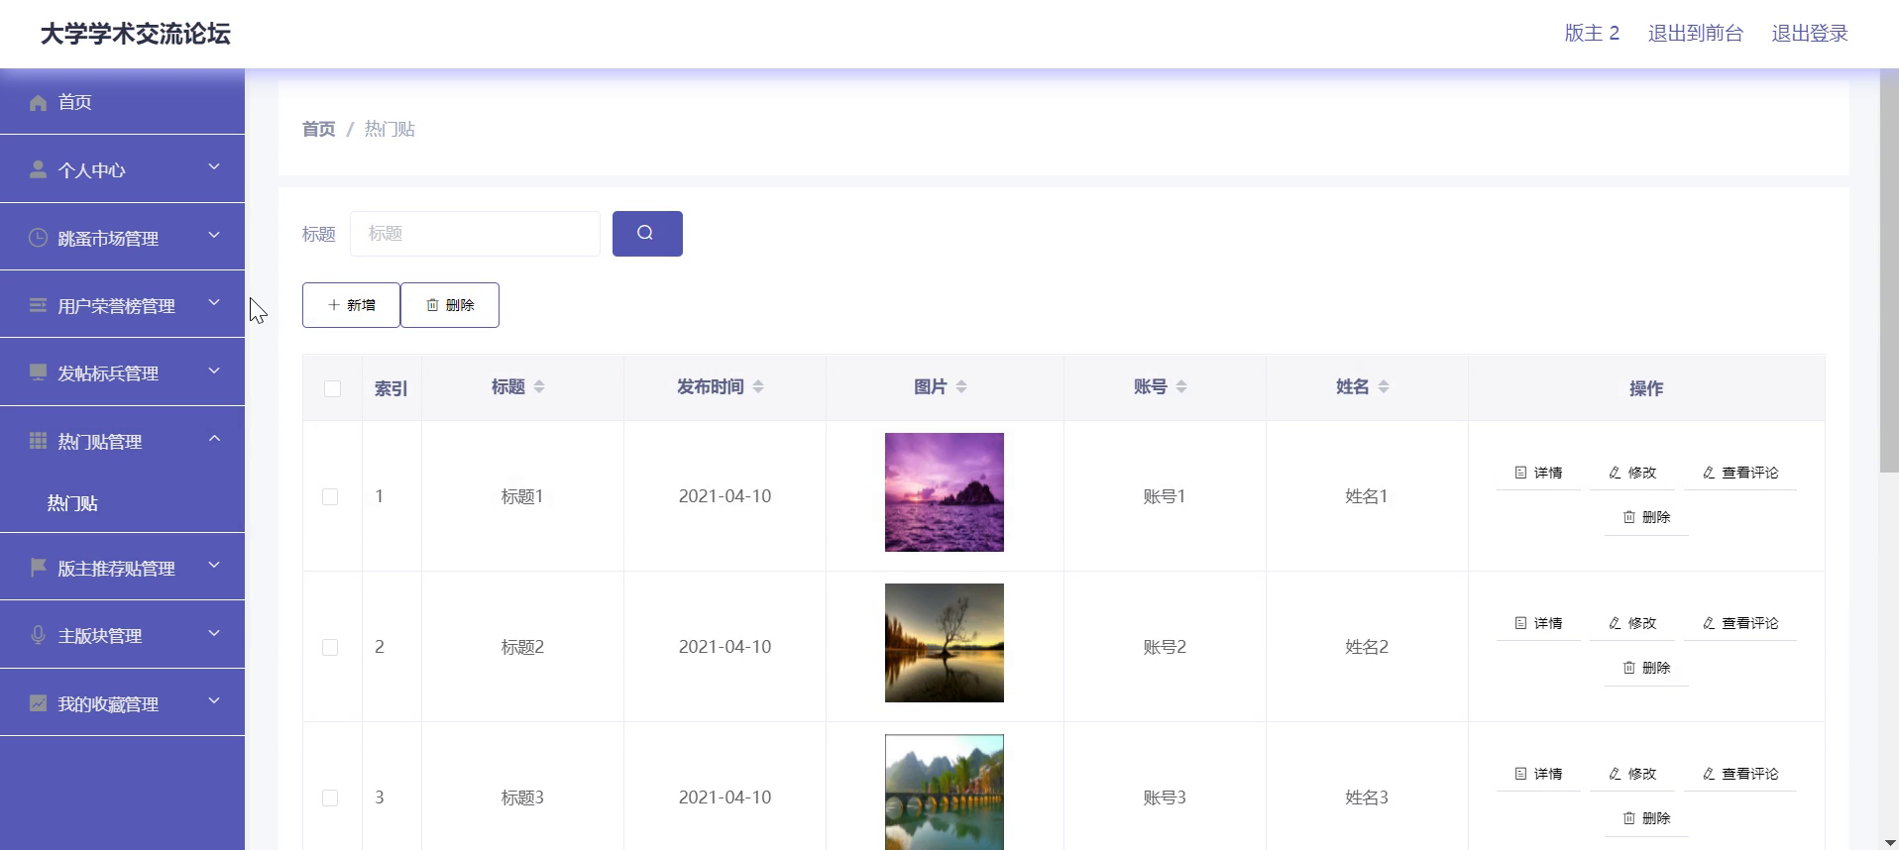Open the 主版块管理 sidebar menu

(122, 635)
